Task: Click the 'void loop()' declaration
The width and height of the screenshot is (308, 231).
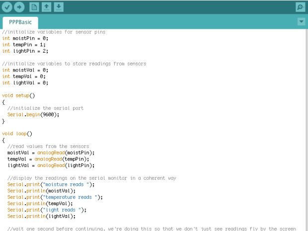Action: [17, 134]
